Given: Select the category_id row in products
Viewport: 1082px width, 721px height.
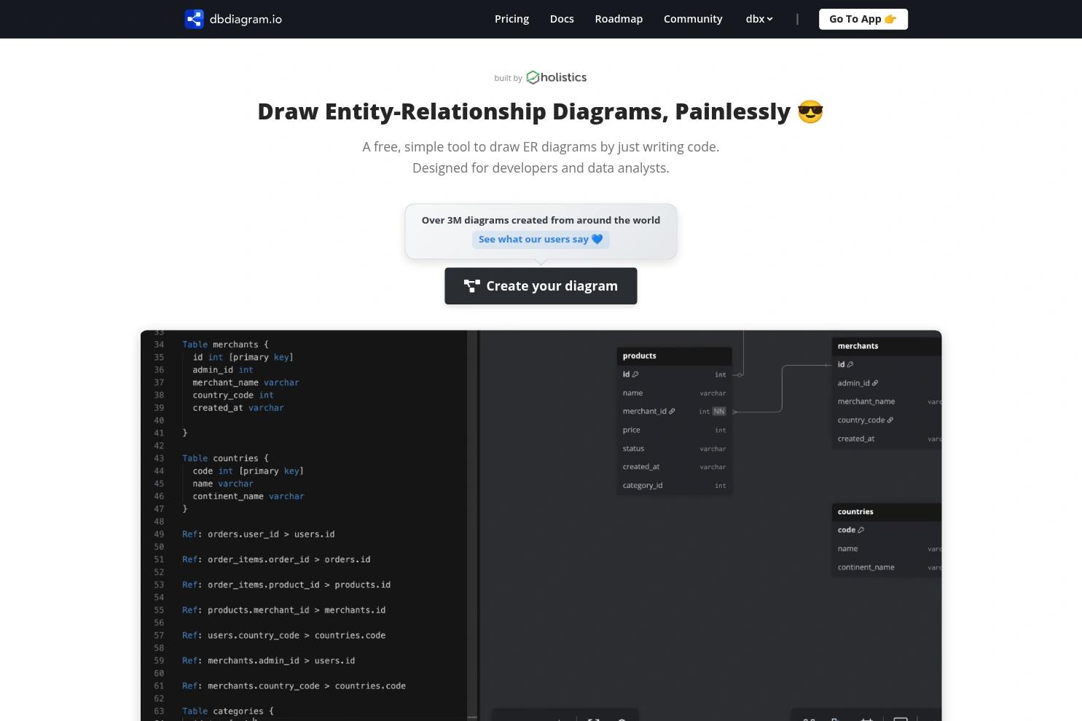Looking at the screenshot, I should click(674, 485).
